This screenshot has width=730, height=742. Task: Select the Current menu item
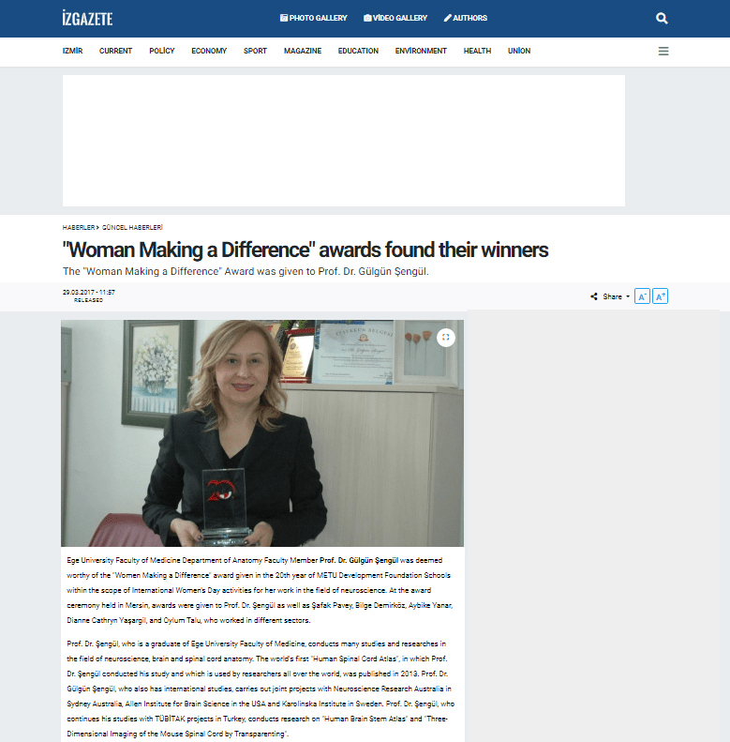tap(115, 51)
